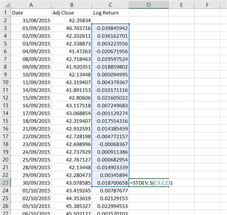
Task: Click log return 0.029597524
Action: click(111, 59)
